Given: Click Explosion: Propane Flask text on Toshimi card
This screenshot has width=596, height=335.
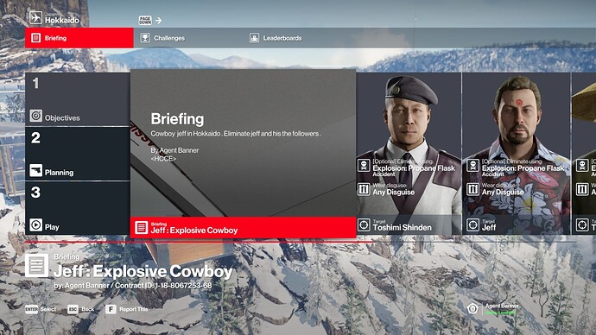Looking at the screenshot, I should pos(414,168).
